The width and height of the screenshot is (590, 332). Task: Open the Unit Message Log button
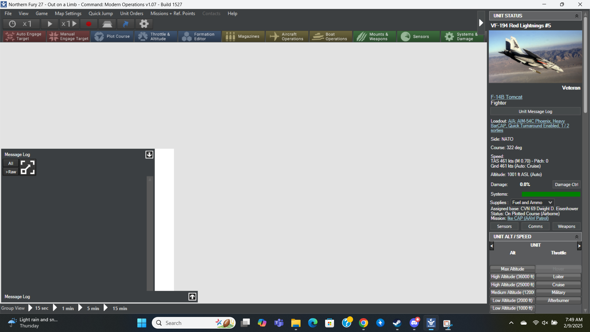tap(535, 112)
